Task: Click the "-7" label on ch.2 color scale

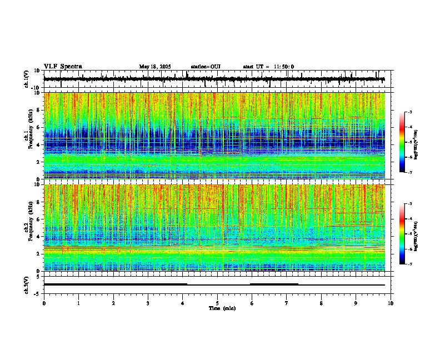Action: click(409, 264)
